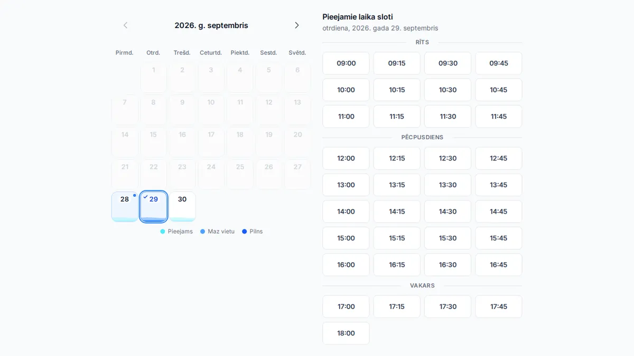This screenshot has height=356, width=634.
Task: Click the 'Svētd.' weekday header
Action: (x=297, y=53)
